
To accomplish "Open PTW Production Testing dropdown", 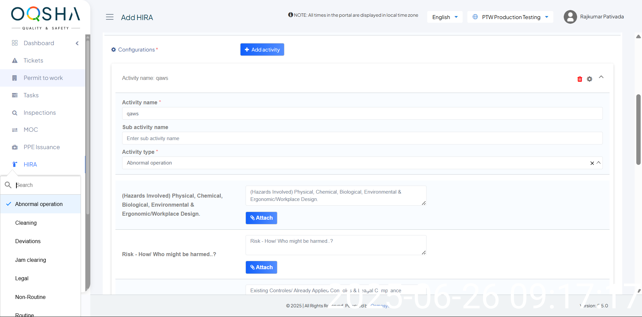I will 510,17.
